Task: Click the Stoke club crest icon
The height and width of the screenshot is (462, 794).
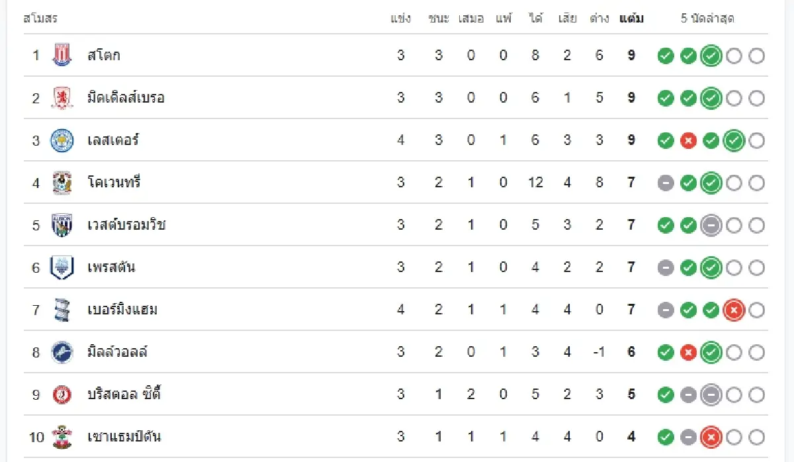Action: point(62,56)
